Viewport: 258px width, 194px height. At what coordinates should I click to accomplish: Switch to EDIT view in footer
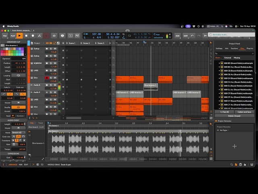coord(26,164)
